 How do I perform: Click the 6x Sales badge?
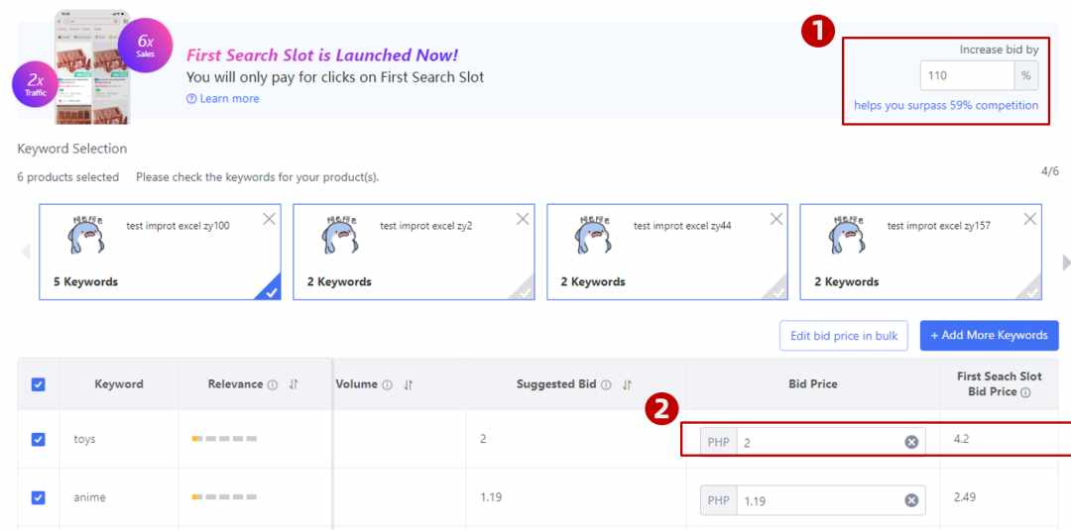(x=145, y=45)
